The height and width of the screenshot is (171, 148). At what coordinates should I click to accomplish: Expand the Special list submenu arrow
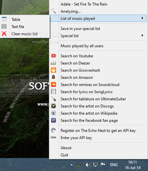click(x=142, y=35)
